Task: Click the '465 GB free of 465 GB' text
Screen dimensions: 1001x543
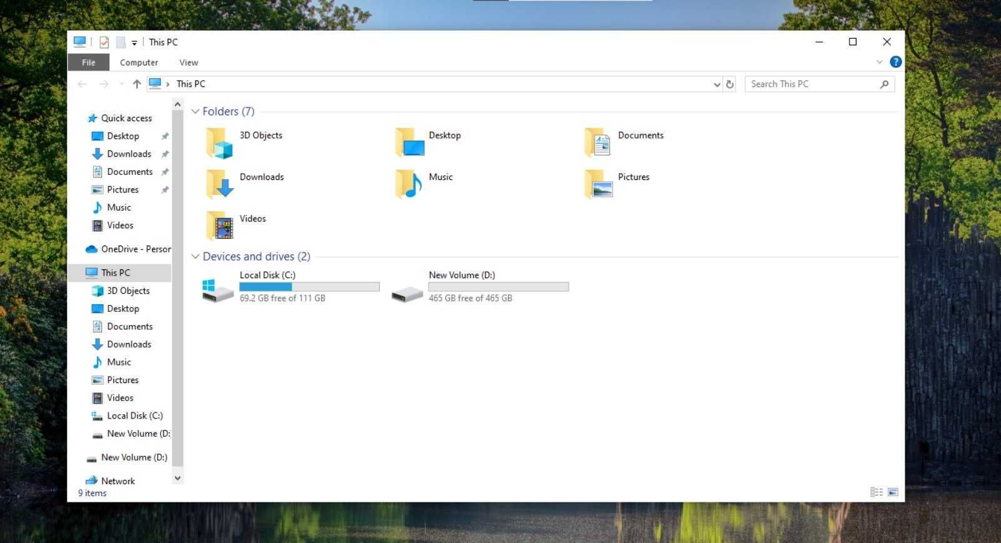Action: [470, 298]
